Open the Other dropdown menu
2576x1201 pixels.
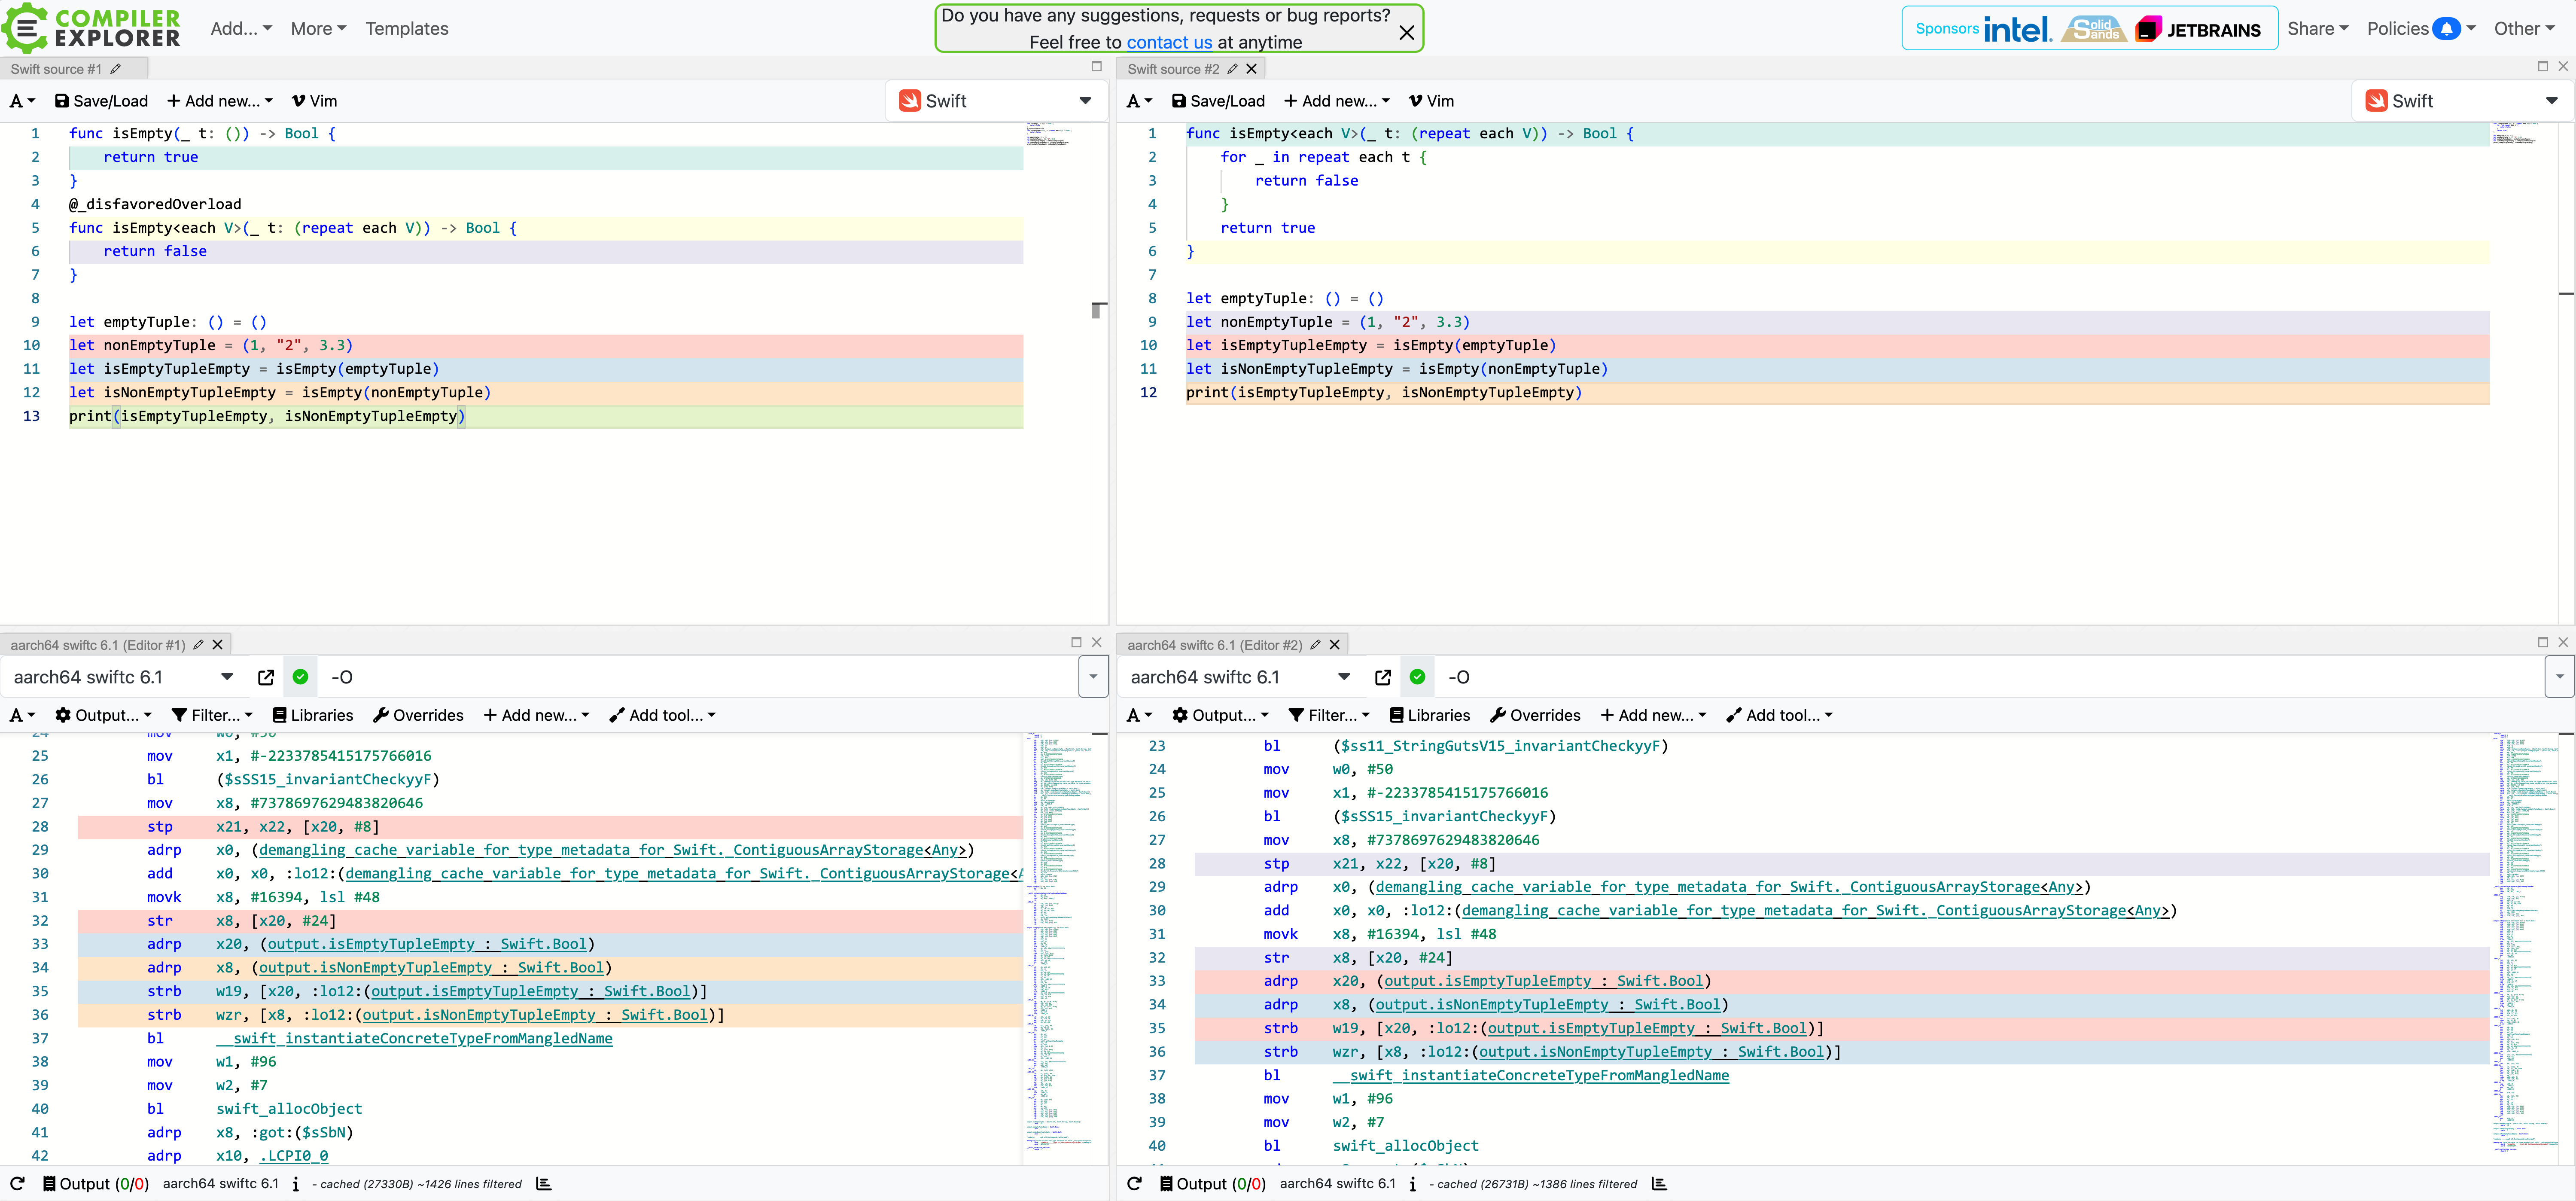2524,29
